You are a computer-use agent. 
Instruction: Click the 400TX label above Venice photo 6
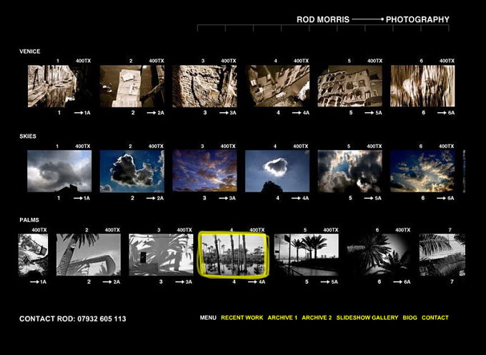447,61
